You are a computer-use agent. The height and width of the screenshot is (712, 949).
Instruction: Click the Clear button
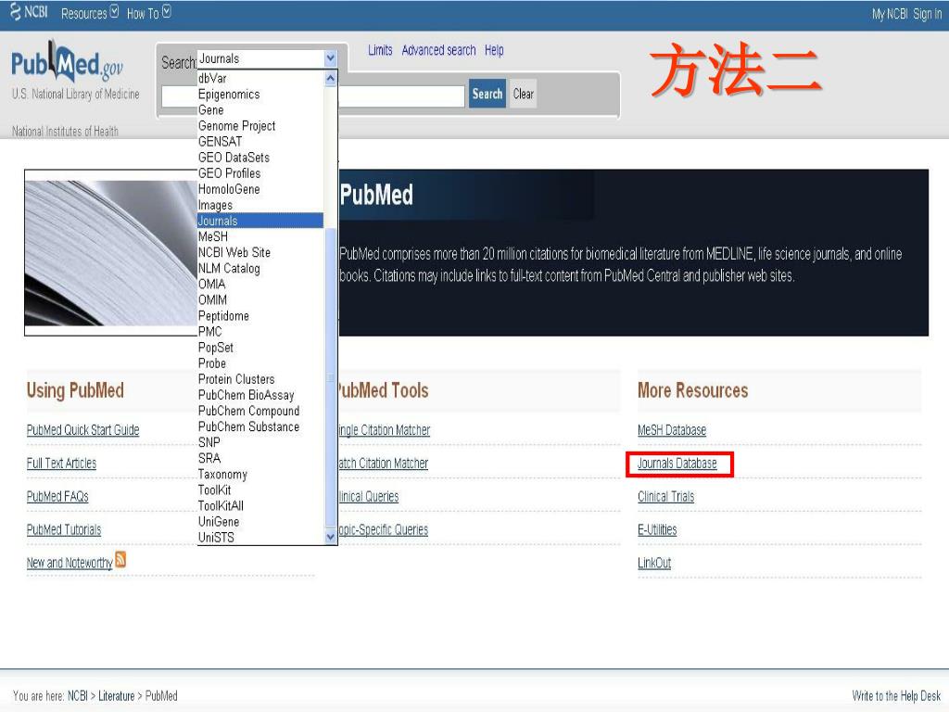(x=523, y=94)
